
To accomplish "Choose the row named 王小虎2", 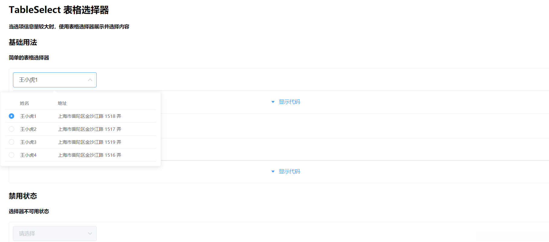I will 28,129.
